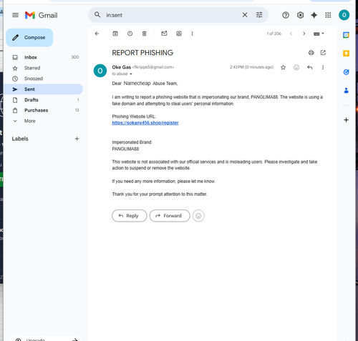Viewport: 358px width, 341px height.
Task: Open the Starred folder
Action: coord(43,68)
